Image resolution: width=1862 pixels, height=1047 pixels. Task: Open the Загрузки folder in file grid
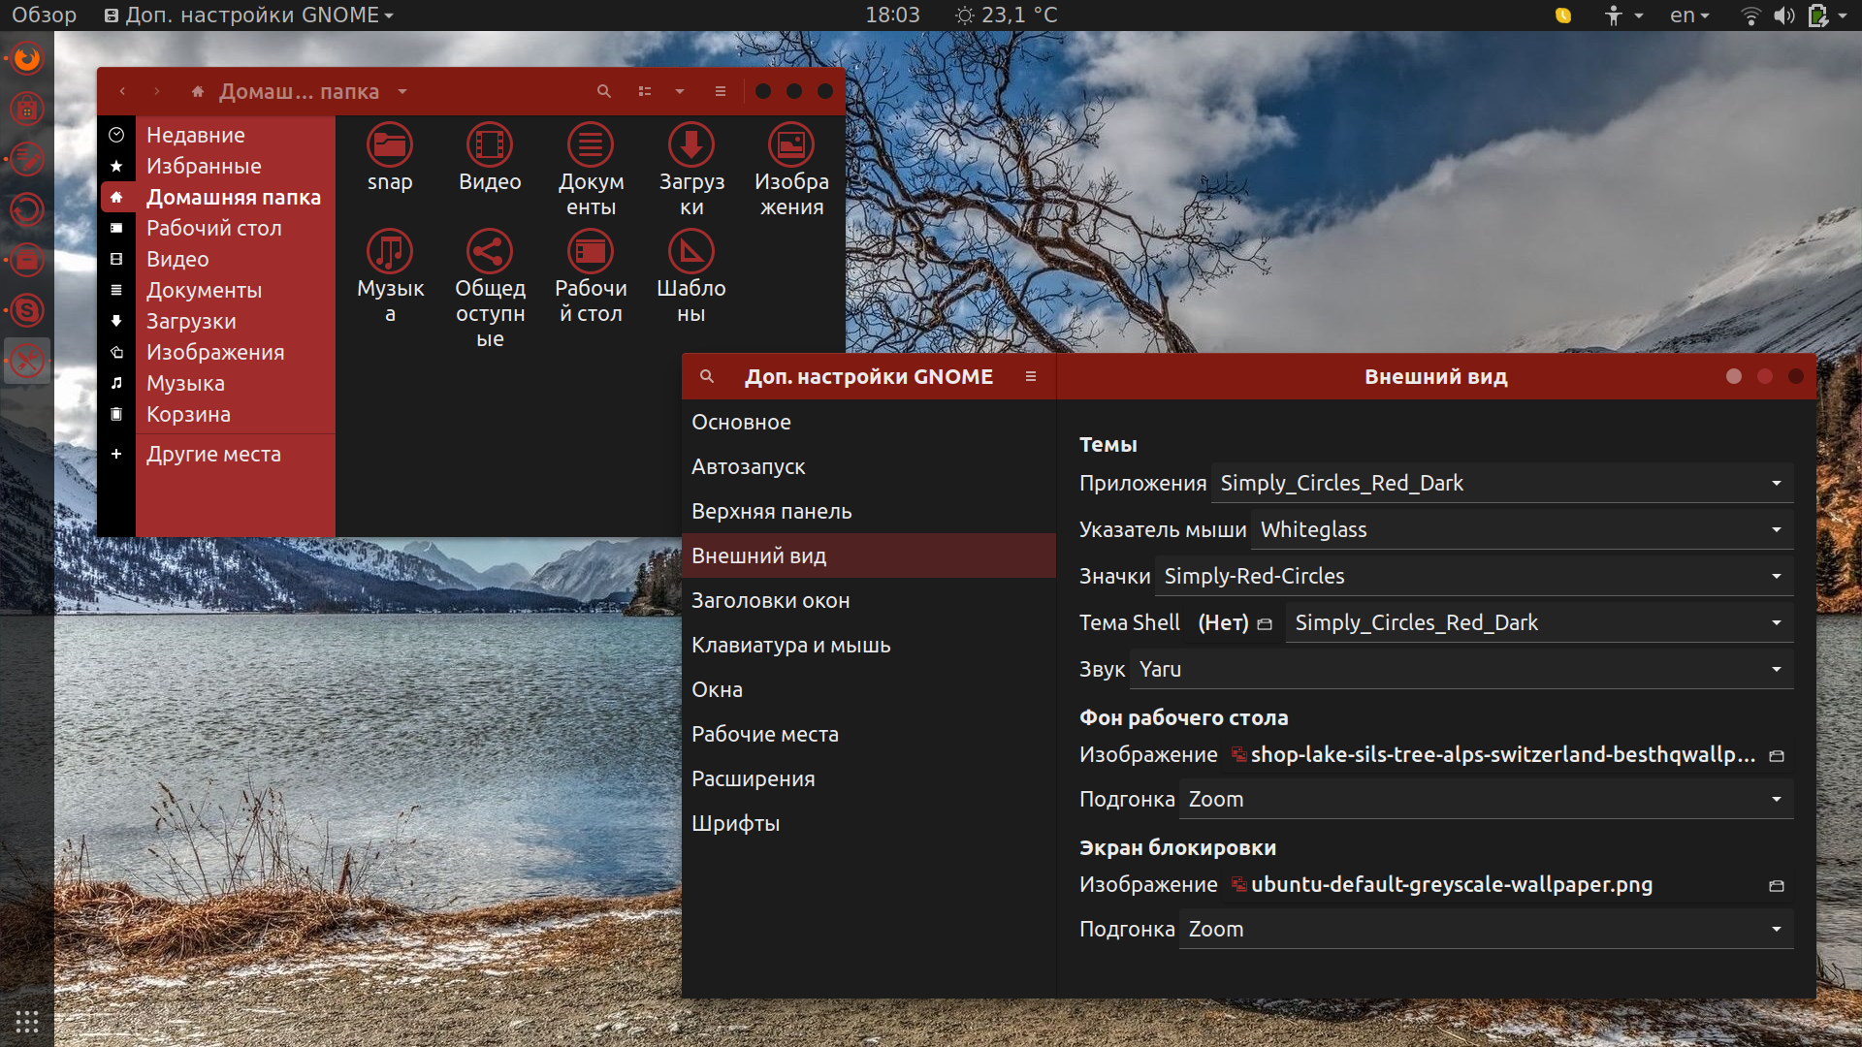tap(690, 170)
